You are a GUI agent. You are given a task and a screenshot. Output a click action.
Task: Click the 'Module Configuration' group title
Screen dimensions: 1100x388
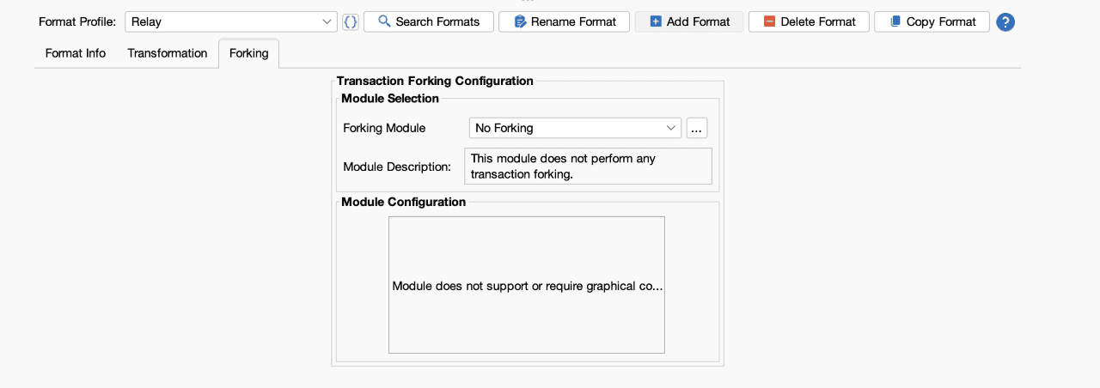(404, 202)
